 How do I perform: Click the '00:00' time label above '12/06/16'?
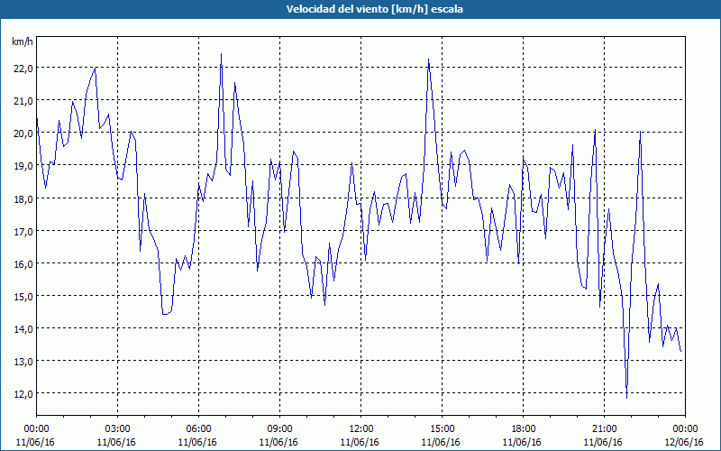coord(685,429)
